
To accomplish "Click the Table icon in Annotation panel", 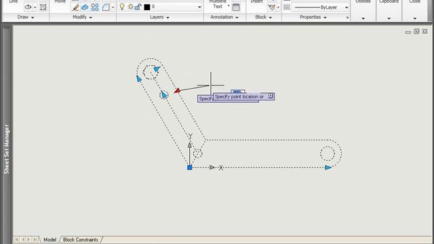I will click(236, 7).
